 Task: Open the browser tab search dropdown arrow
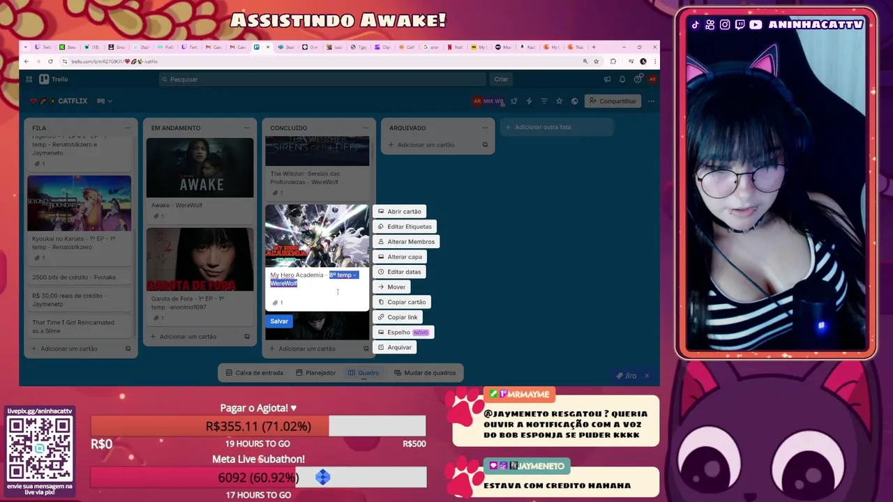pos(26,47)
